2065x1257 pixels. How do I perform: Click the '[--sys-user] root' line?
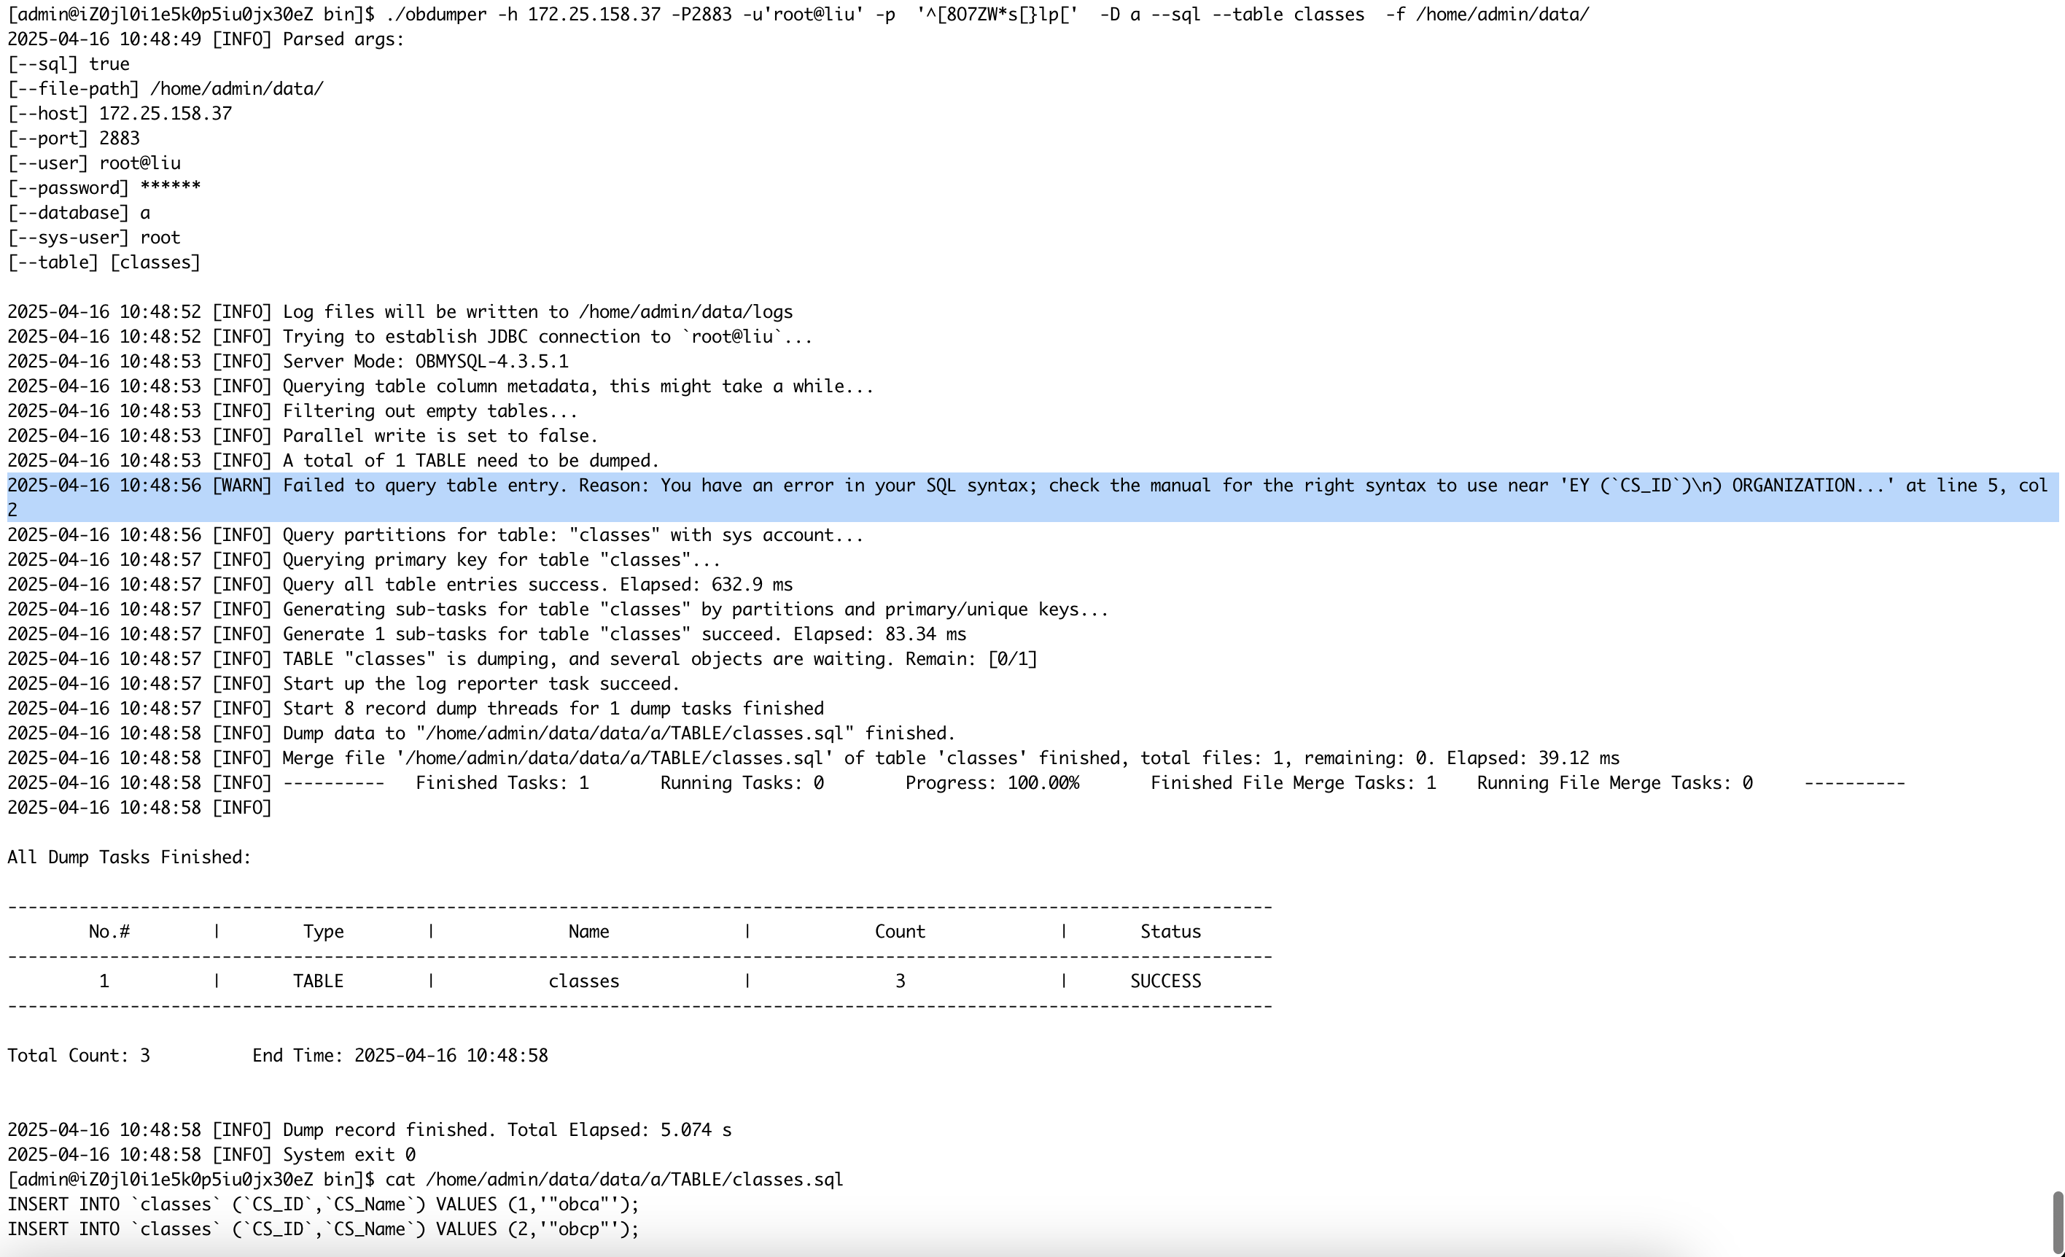click(x=95, y=237)
